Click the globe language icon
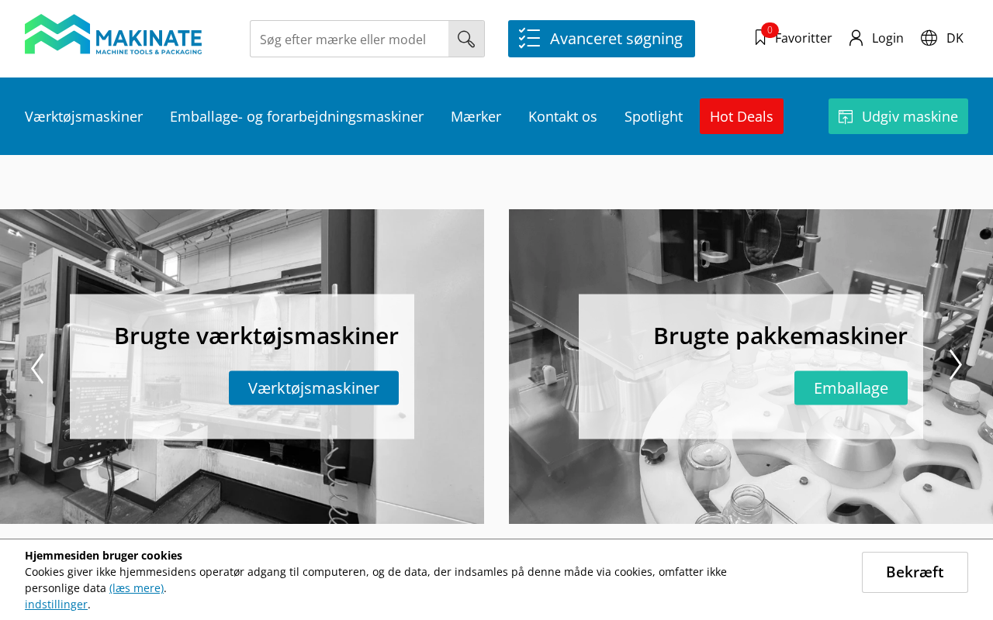993x620 pixels. click(x=929, y=38)
